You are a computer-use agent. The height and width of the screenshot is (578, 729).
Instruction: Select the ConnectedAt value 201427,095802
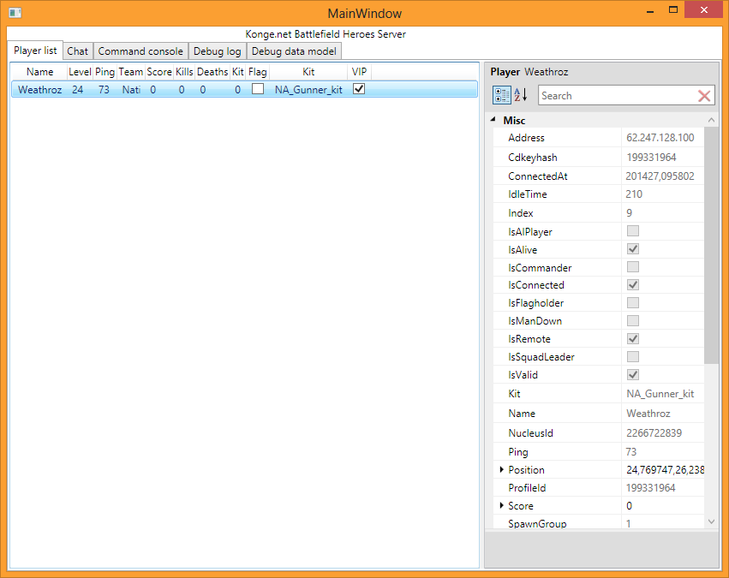pyautogui.click(x=660, y=176)
